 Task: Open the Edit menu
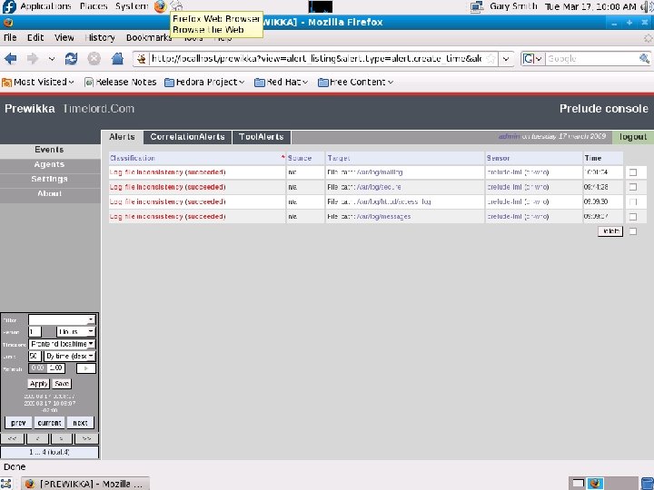point(35,38)
